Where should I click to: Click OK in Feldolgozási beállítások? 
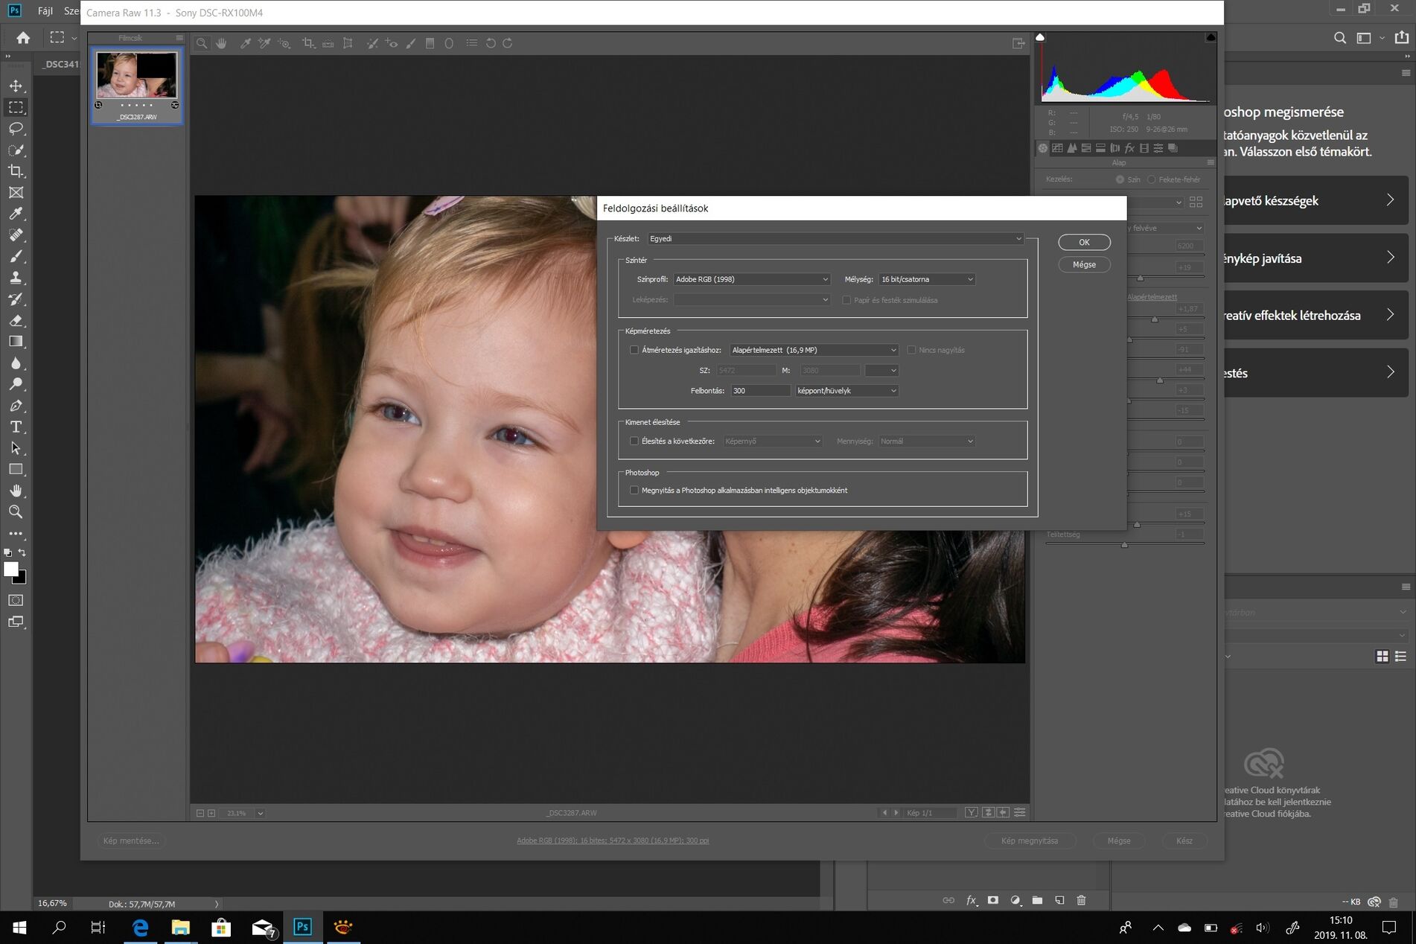click(1084, 242)
